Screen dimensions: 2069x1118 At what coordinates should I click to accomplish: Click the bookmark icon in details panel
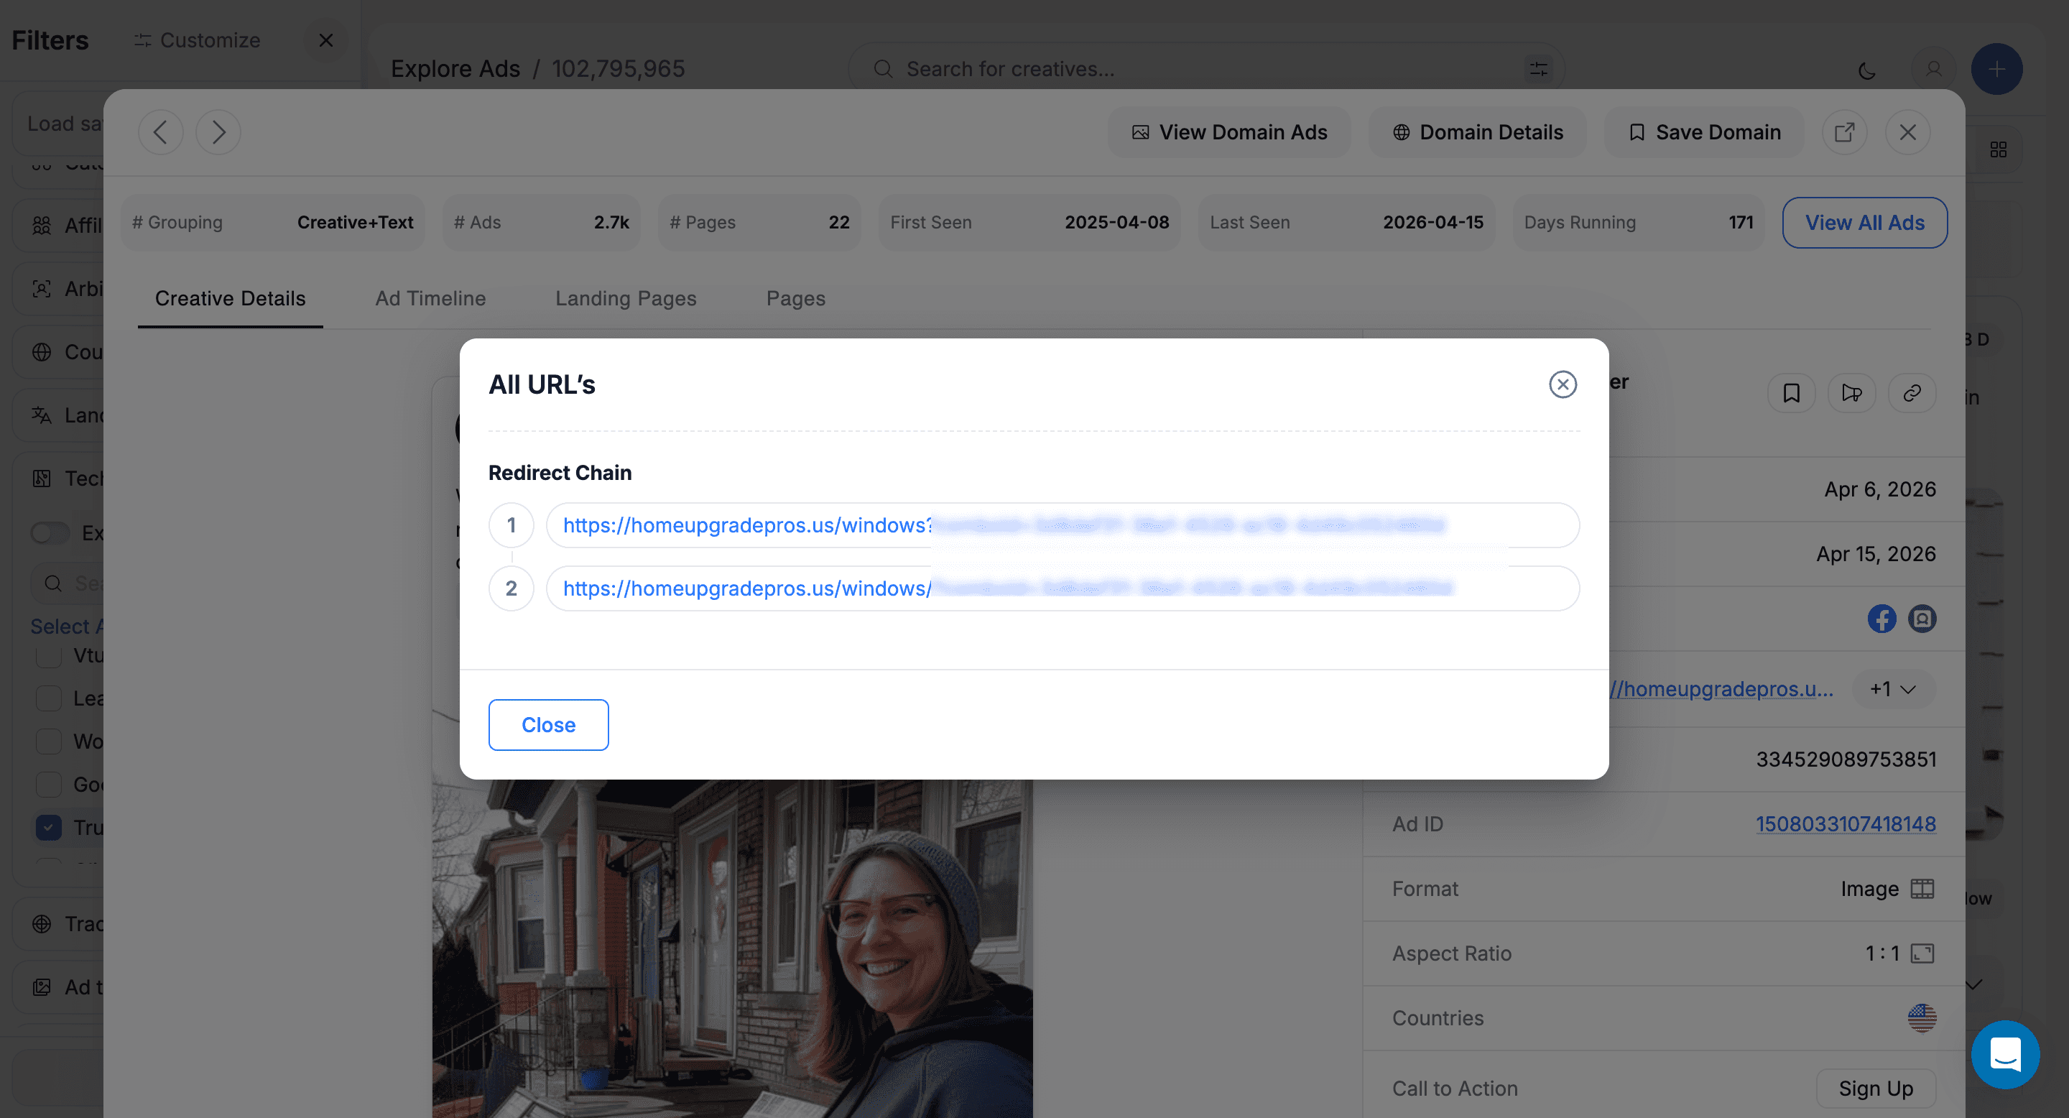(1791, 393)
